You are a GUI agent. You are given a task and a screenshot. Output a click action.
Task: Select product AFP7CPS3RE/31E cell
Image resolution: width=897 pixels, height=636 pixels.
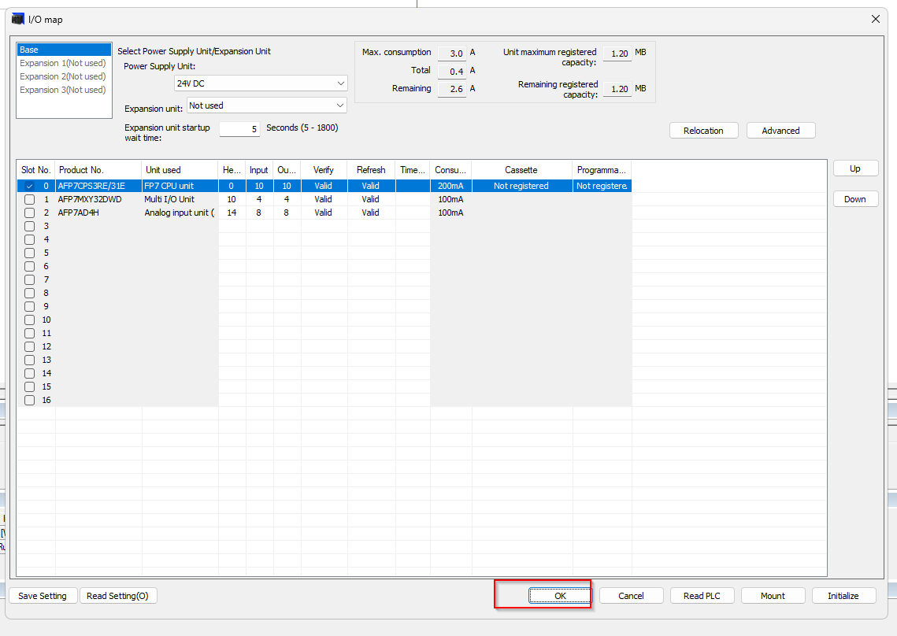98,186
